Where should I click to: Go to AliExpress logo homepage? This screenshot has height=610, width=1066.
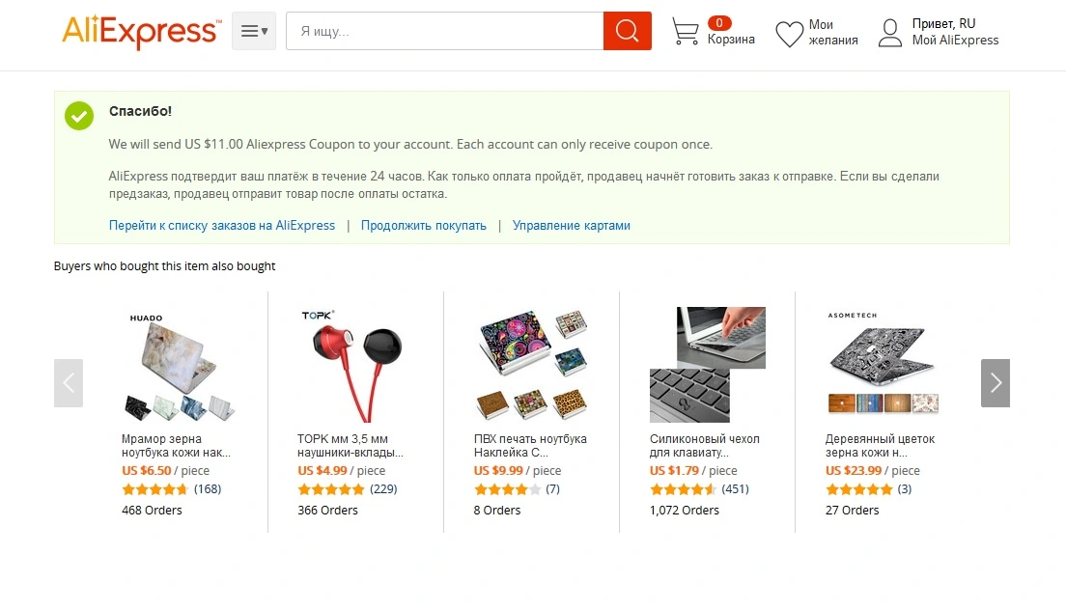(142, 31)
